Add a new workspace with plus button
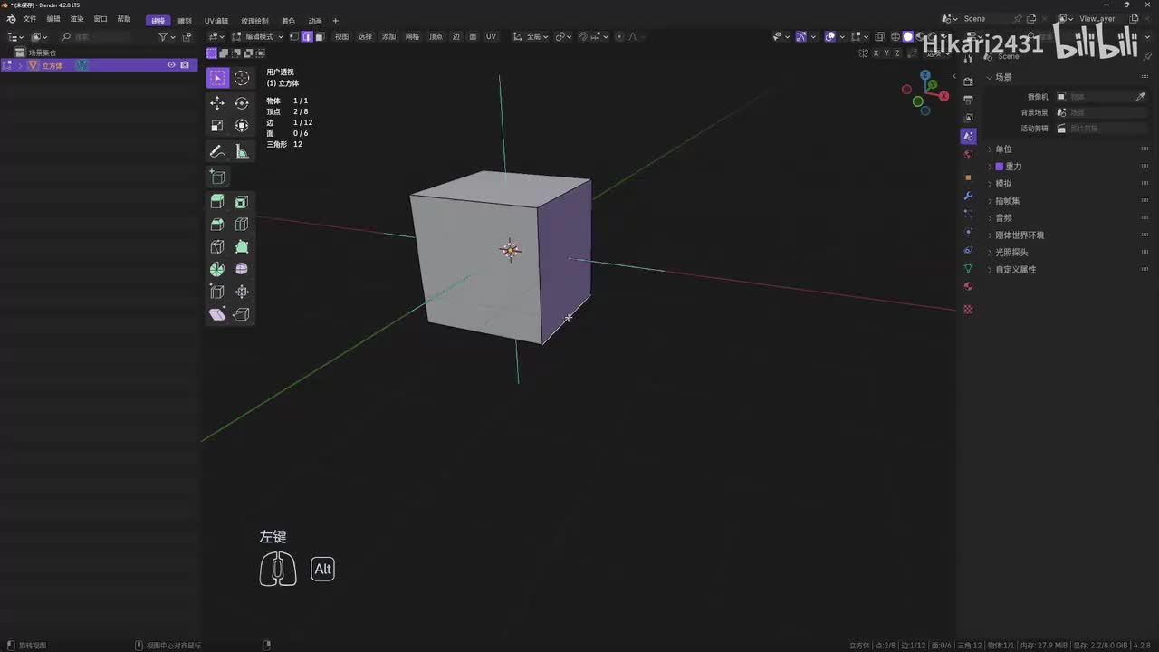The width and height of the screenshot is (1159, 652). tap(335, 20)
